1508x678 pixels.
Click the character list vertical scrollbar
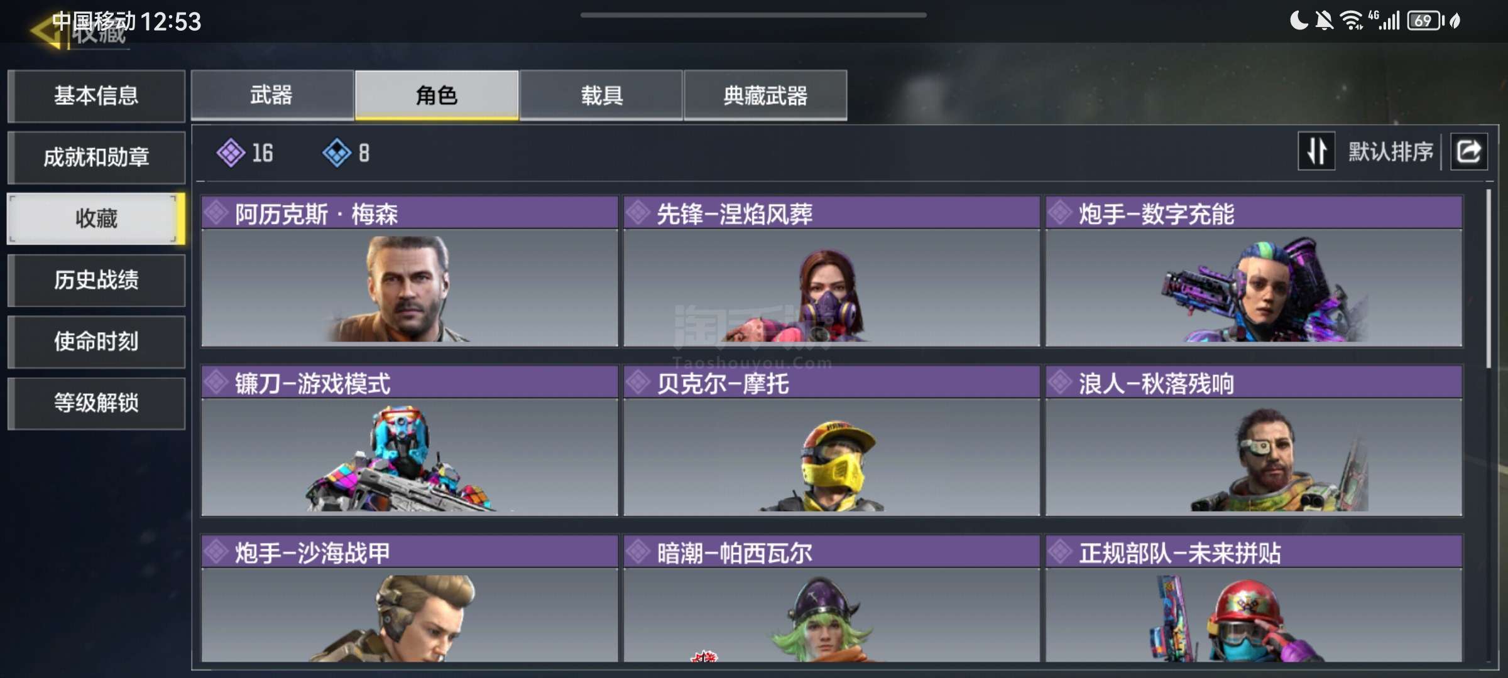(x=1488, y=279)
